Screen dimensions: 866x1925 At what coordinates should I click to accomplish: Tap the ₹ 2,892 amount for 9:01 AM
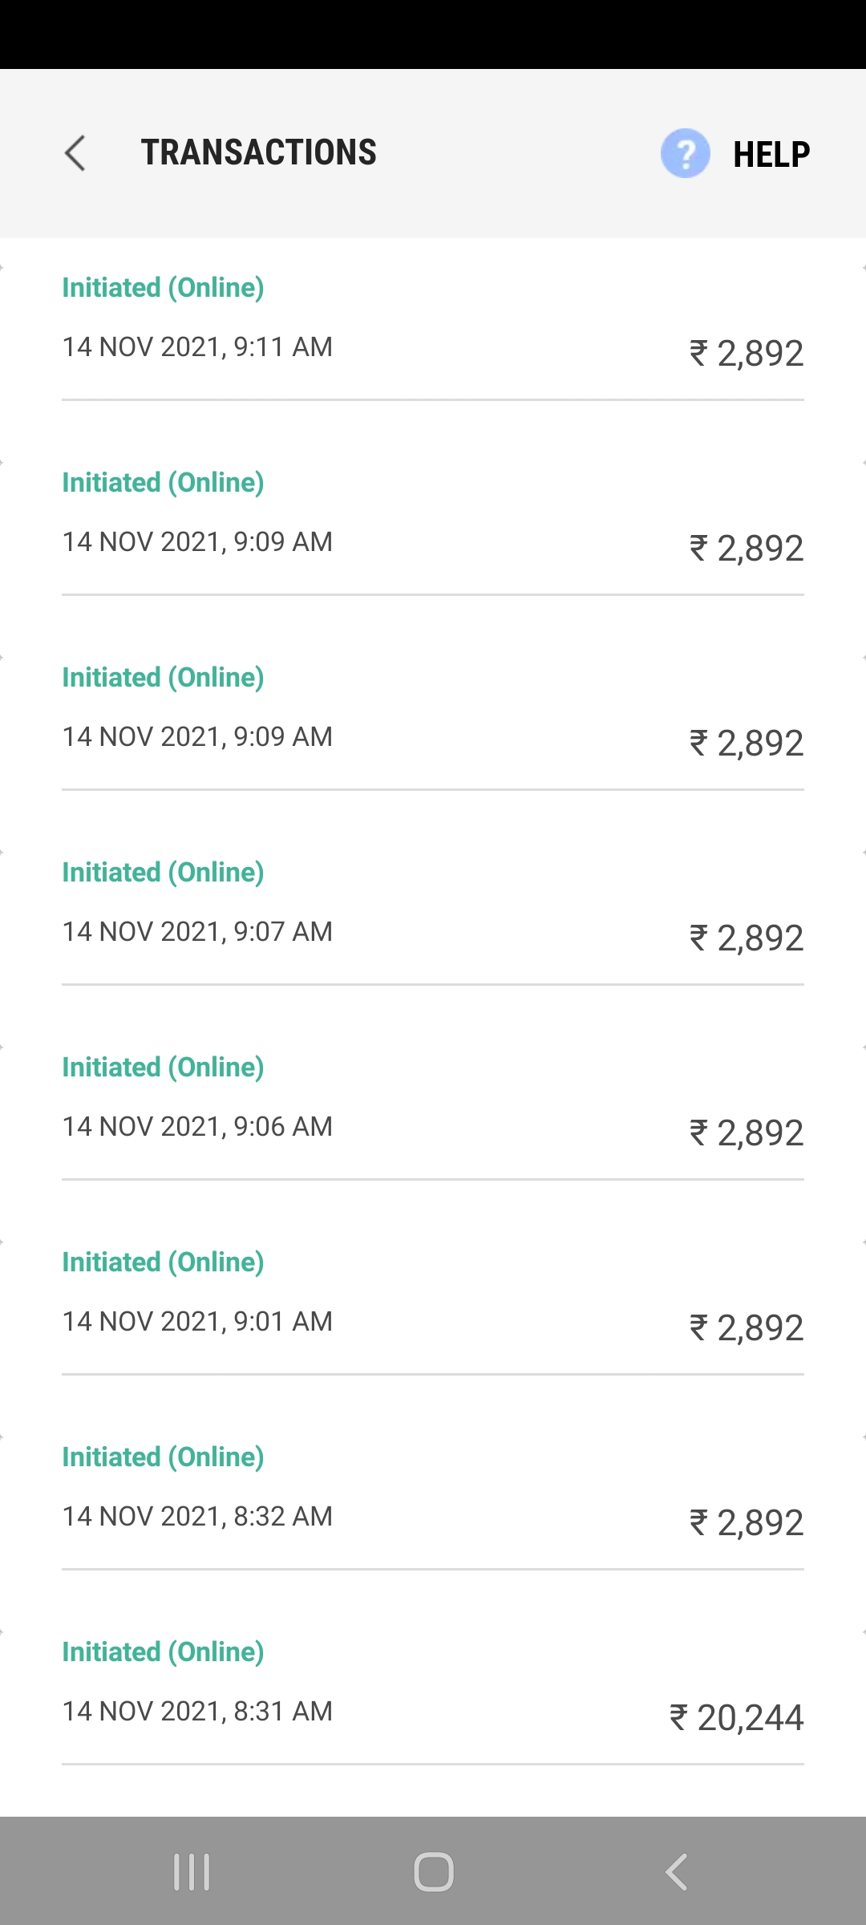pos(746,1327)
